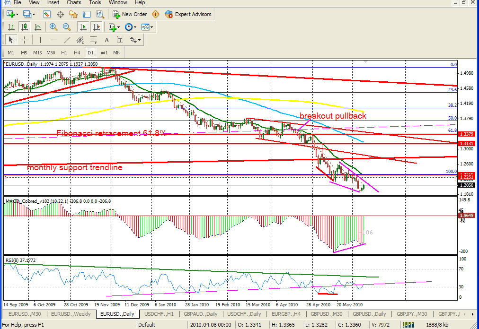This screenshot has height=329, width=479.
Task: Expand the Periods dropdown arrow
Action: 135,27
